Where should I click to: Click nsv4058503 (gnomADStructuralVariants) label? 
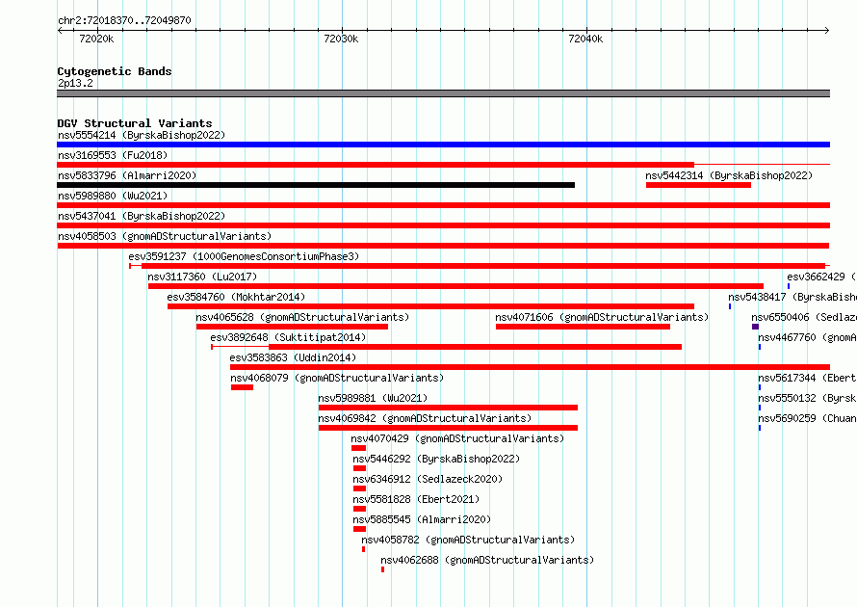[165, 236]
